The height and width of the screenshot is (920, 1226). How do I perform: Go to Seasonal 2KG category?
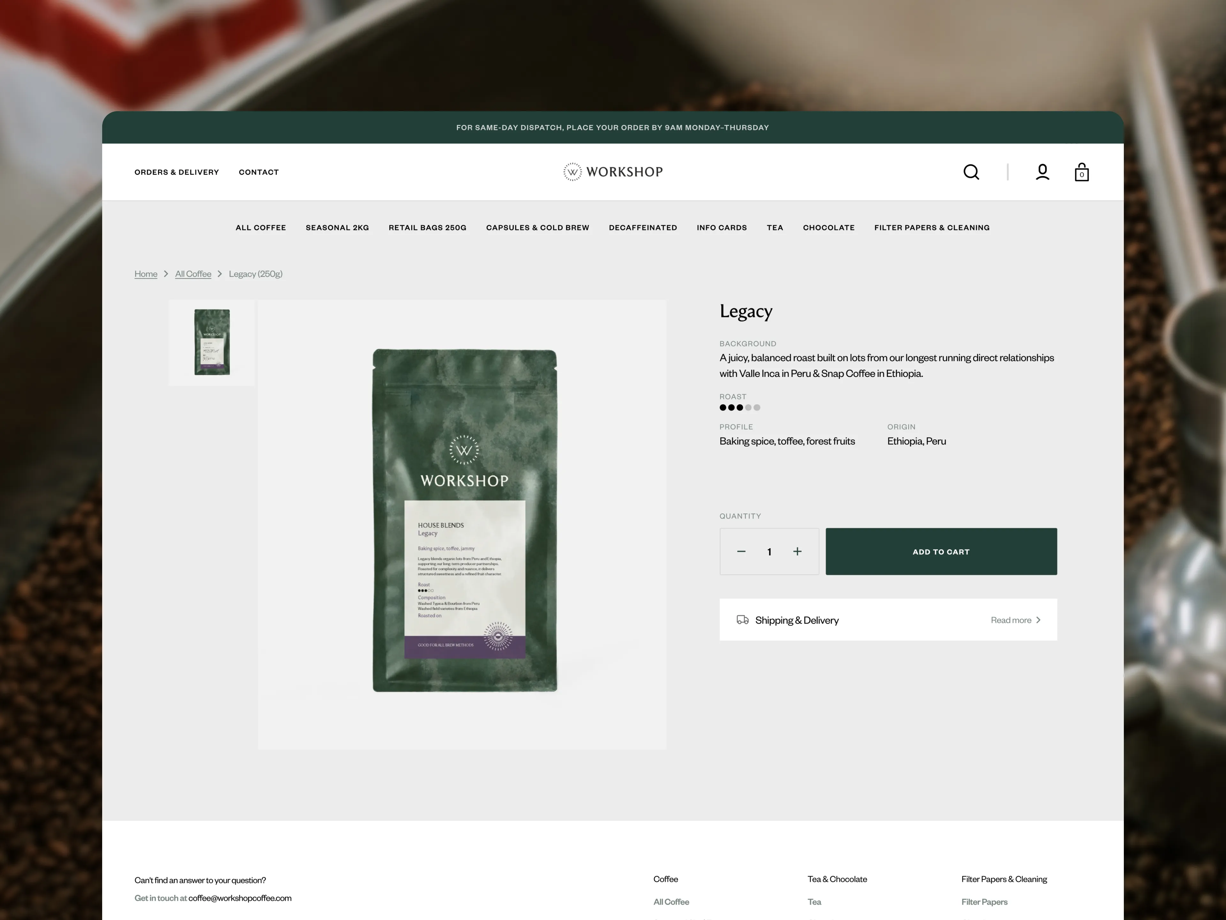[337, 227]
